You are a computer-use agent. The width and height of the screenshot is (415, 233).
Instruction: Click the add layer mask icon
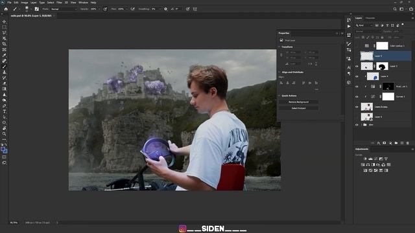point(385,143)
